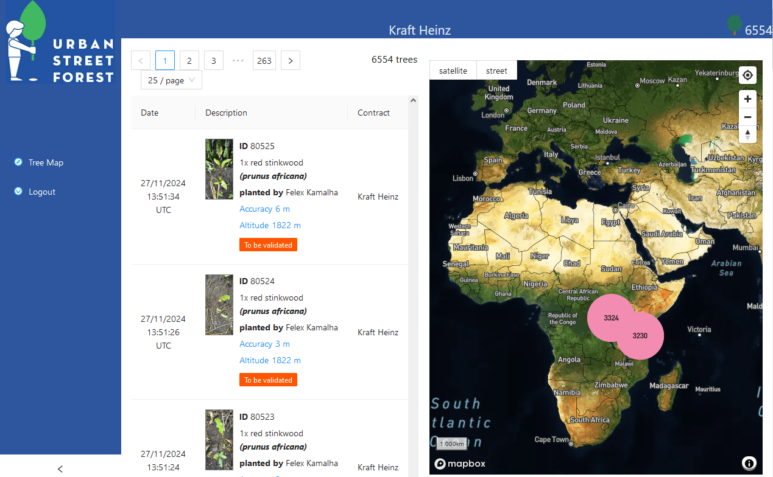The width and height of the screenshot is (773, 477).
Task: Go to previous page of trees
Action: [x=141, y=60]
